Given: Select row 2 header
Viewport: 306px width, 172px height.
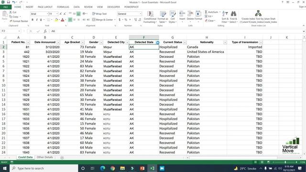Looking at the screenshot, I should point(3,47).
